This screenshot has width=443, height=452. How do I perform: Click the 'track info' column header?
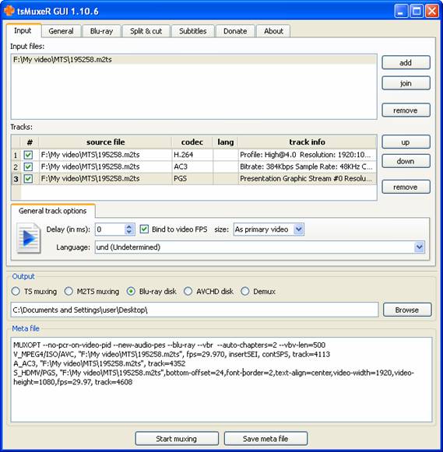pyautogui.click(x=308, y=142)
